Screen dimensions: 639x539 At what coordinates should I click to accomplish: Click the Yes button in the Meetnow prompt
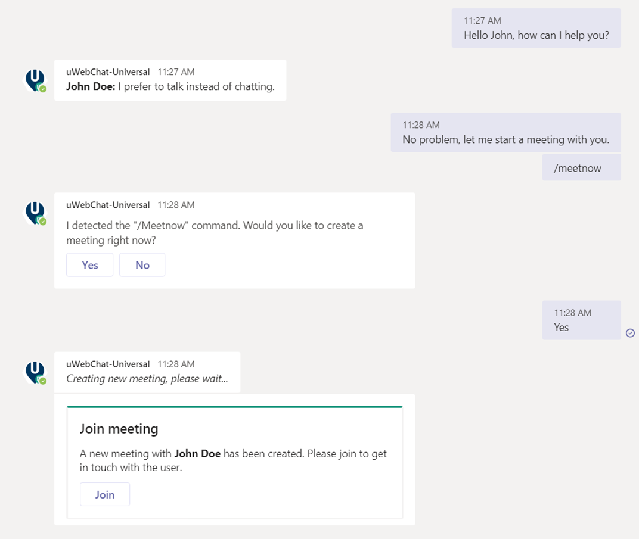click(x=89, y=264)
